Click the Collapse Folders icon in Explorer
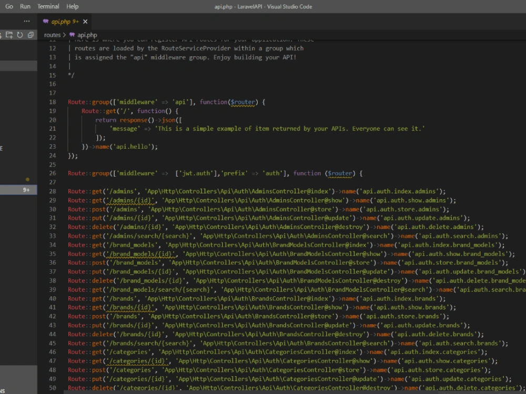This screenshot has width=526, height=394. (x=31, y=35)
